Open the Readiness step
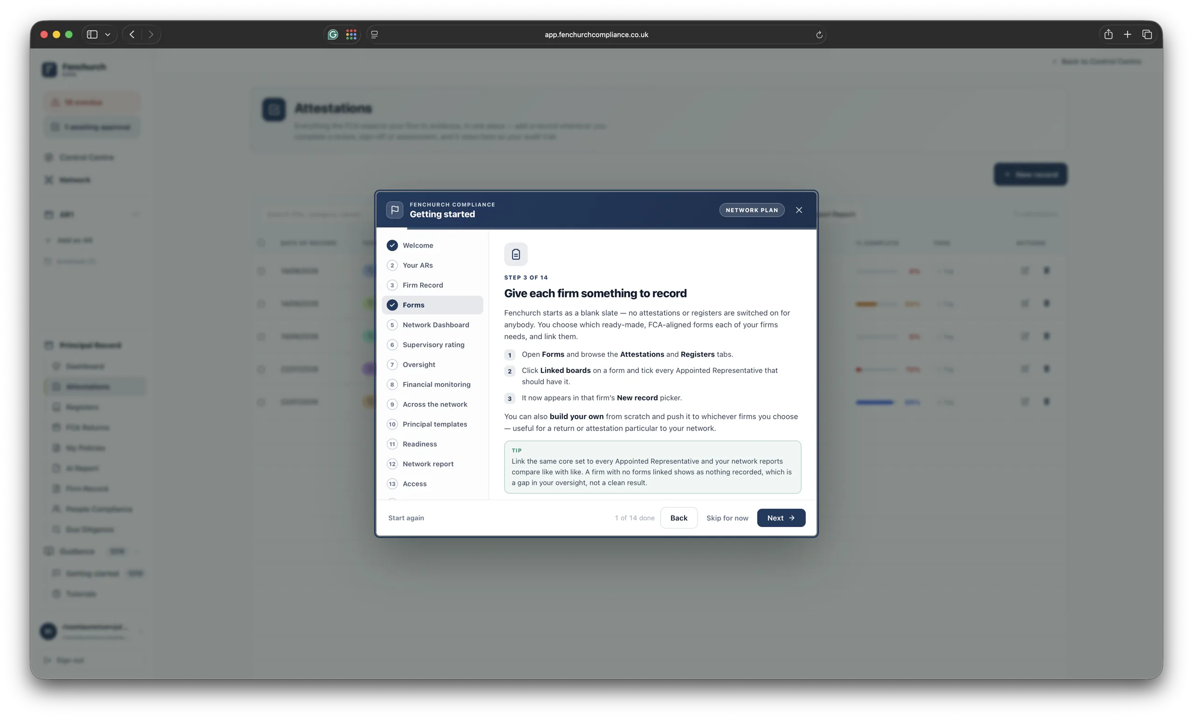Screen dimensions: 1193x719 tap(432, 444)
